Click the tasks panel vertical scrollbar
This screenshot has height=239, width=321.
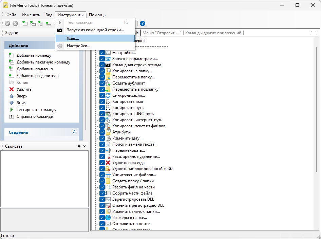(x=86, y=90)
